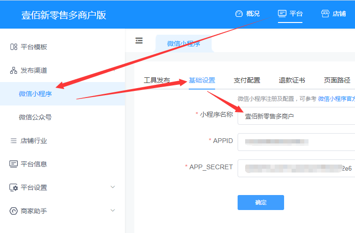This screenshot has width=355, height=233.
Task: Click the APP_SECRET input field
Action: point(296,168)
